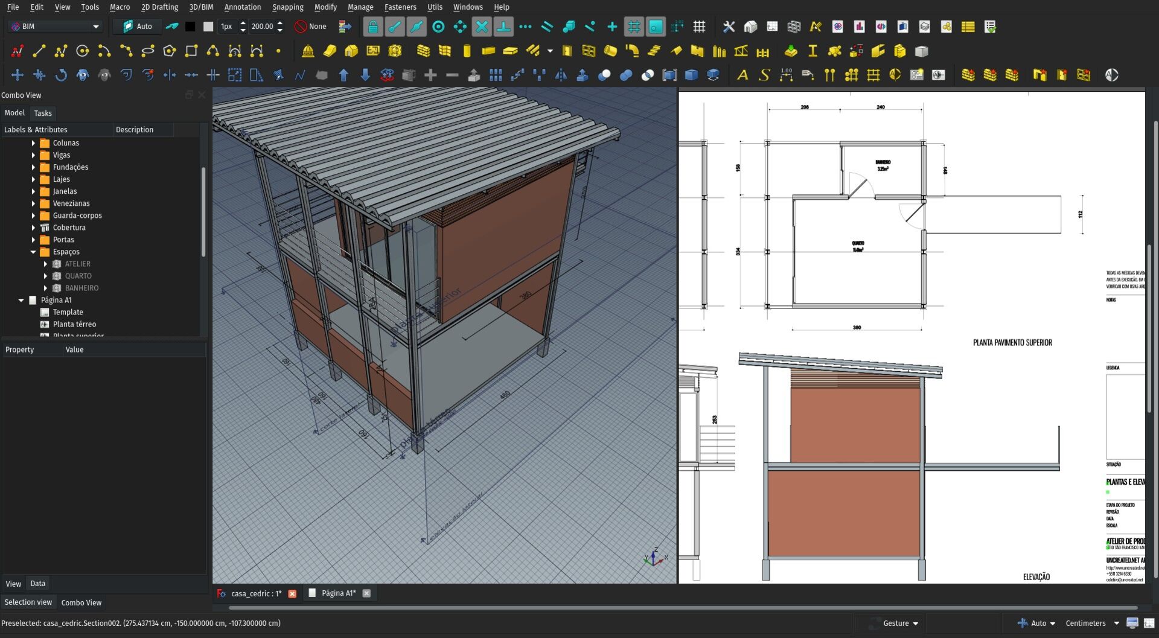This screenshot has height=638, width=1159.
Task: Toggle grid visibility
Action: 699,27
